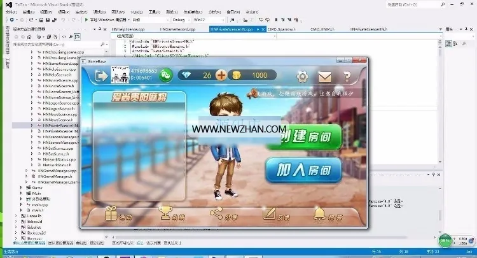Expand the HNGameManager.cpp tree node
The image size is (477, 258).
(27, 171)
